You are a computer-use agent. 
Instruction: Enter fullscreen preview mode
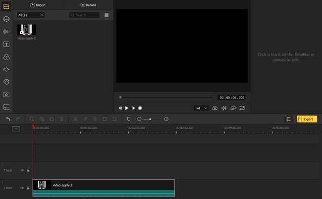[242, 108]
